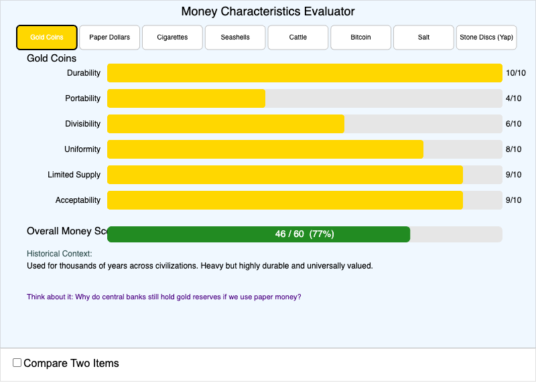The width and height of the screenshot is (536, 383).
Task: Click the 'Used for thousands of years' description
Action: [200, 266]
